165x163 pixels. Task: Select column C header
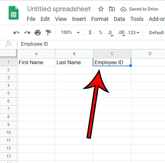(x=112, y=54)
